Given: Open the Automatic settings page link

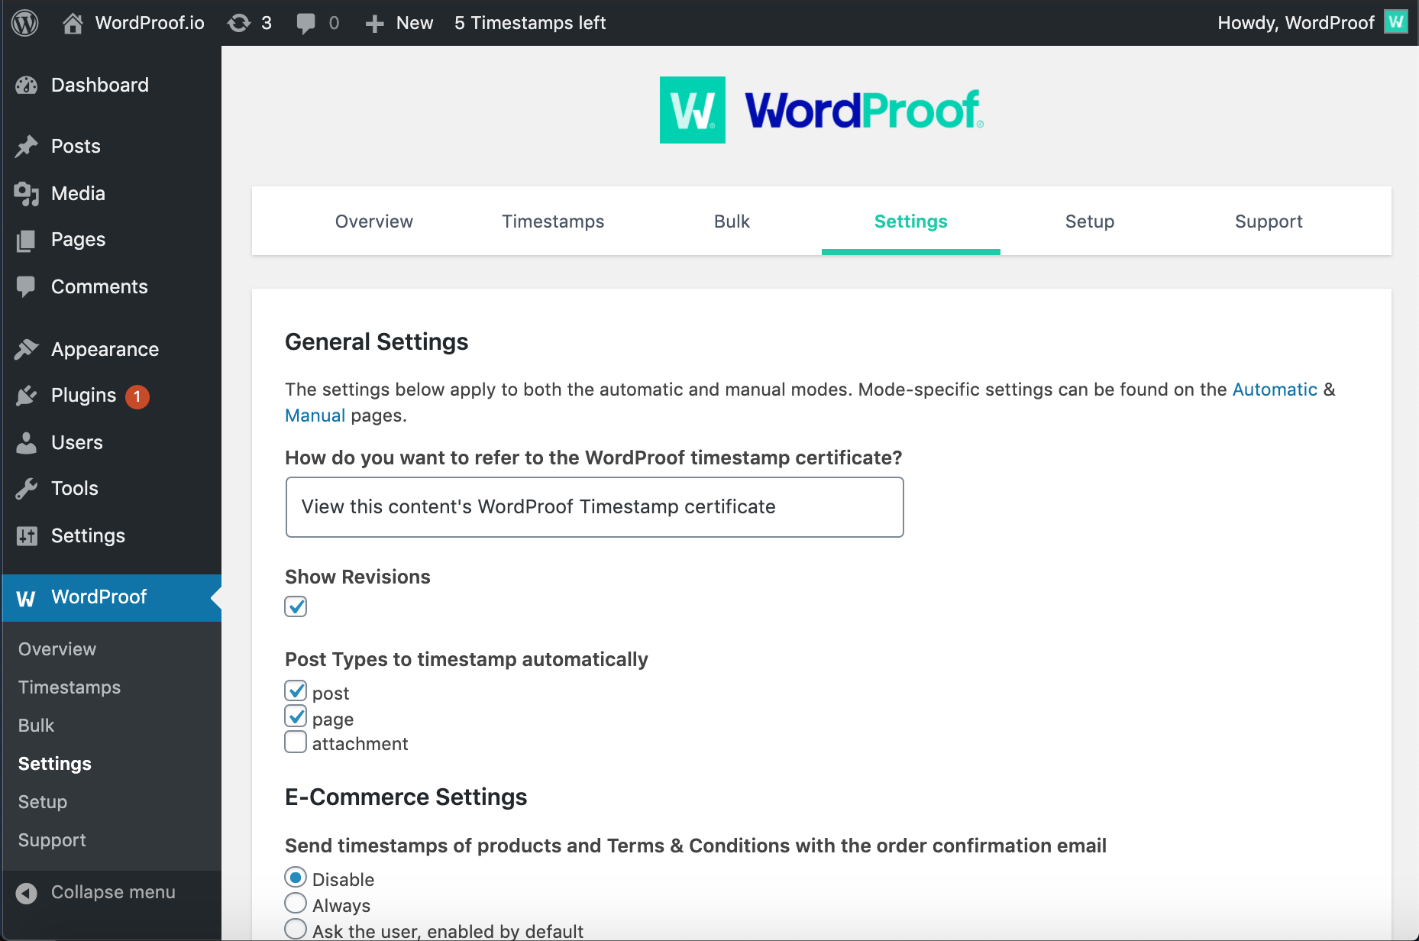Looking at the screenshot, I should point(1275,390).
